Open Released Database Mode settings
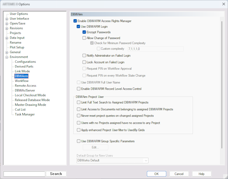 [x=32, y=100]
